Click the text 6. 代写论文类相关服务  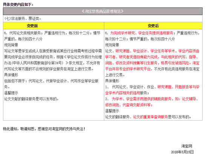[22, 33]
